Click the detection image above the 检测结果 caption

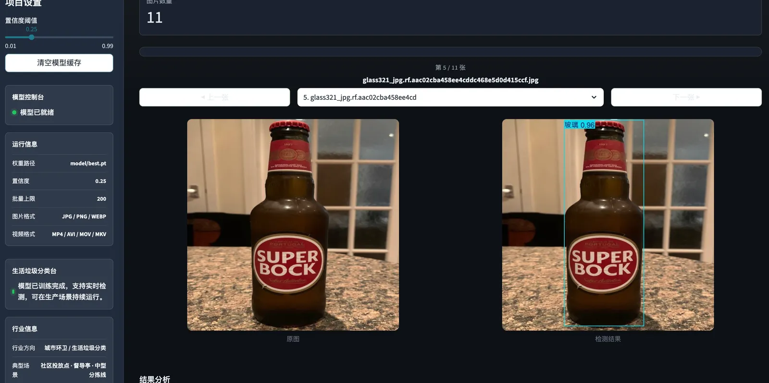[608, 225]
